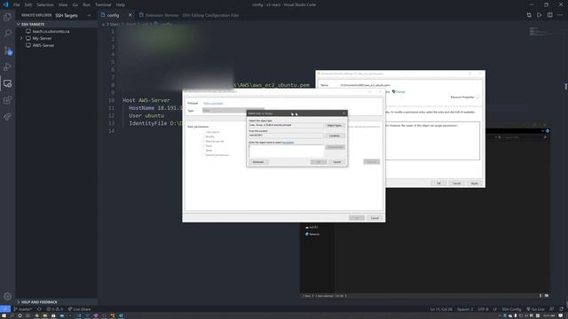The width and height of the screenshot is (568, 319).
Task: Tick the Read & execute checkbox
Action: click(203, 142)
